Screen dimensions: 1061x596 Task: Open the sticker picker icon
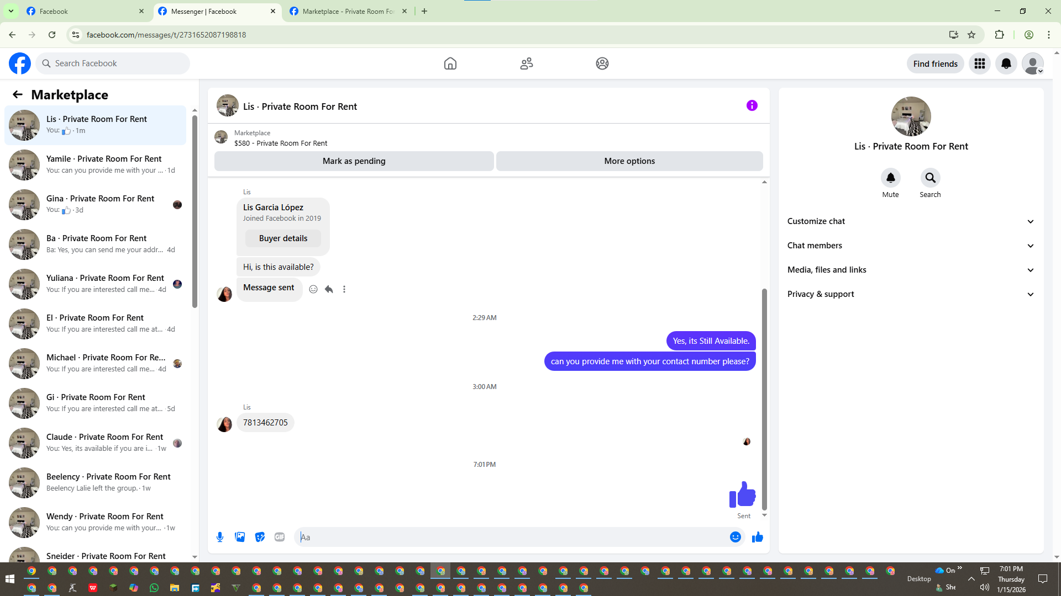click(260, 537)
